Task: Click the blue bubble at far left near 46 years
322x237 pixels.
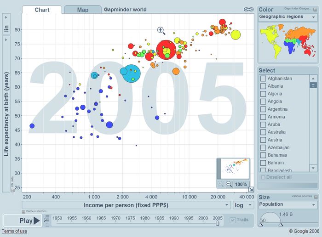Action: coord(32,126)
